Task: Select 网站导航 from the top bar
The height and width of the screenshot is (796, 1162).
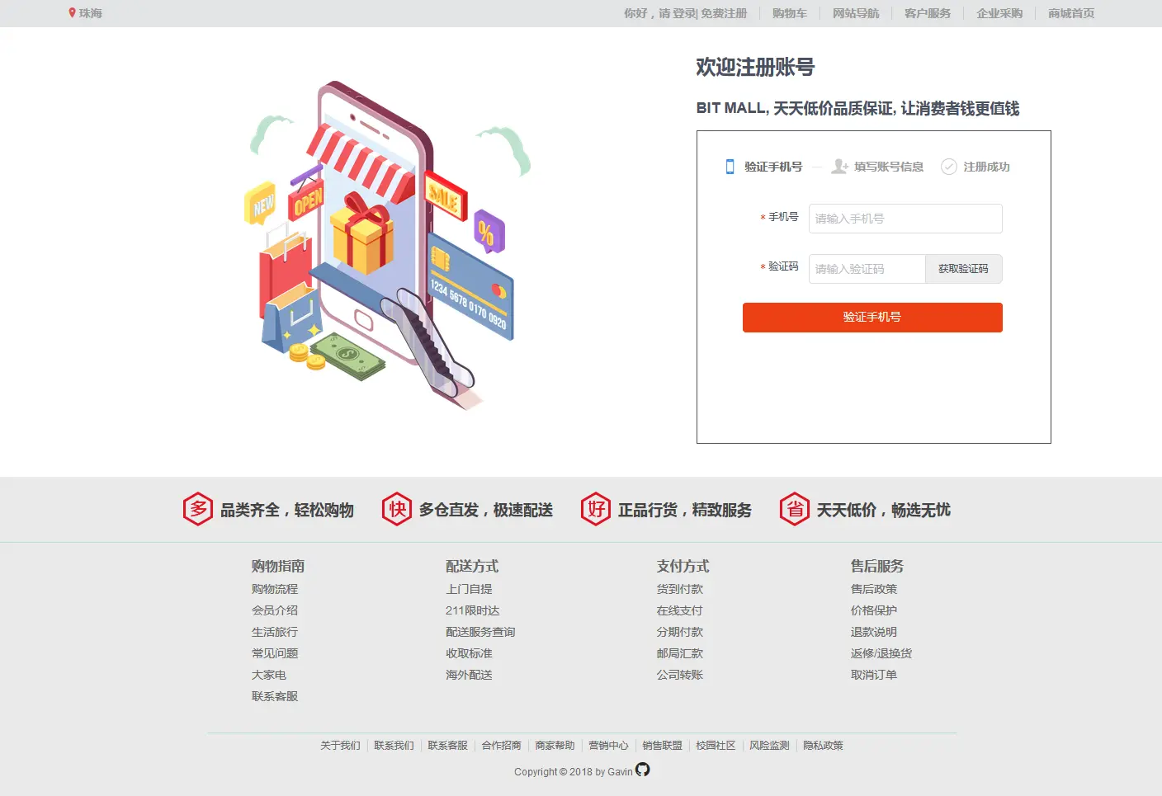Action: 856,13
